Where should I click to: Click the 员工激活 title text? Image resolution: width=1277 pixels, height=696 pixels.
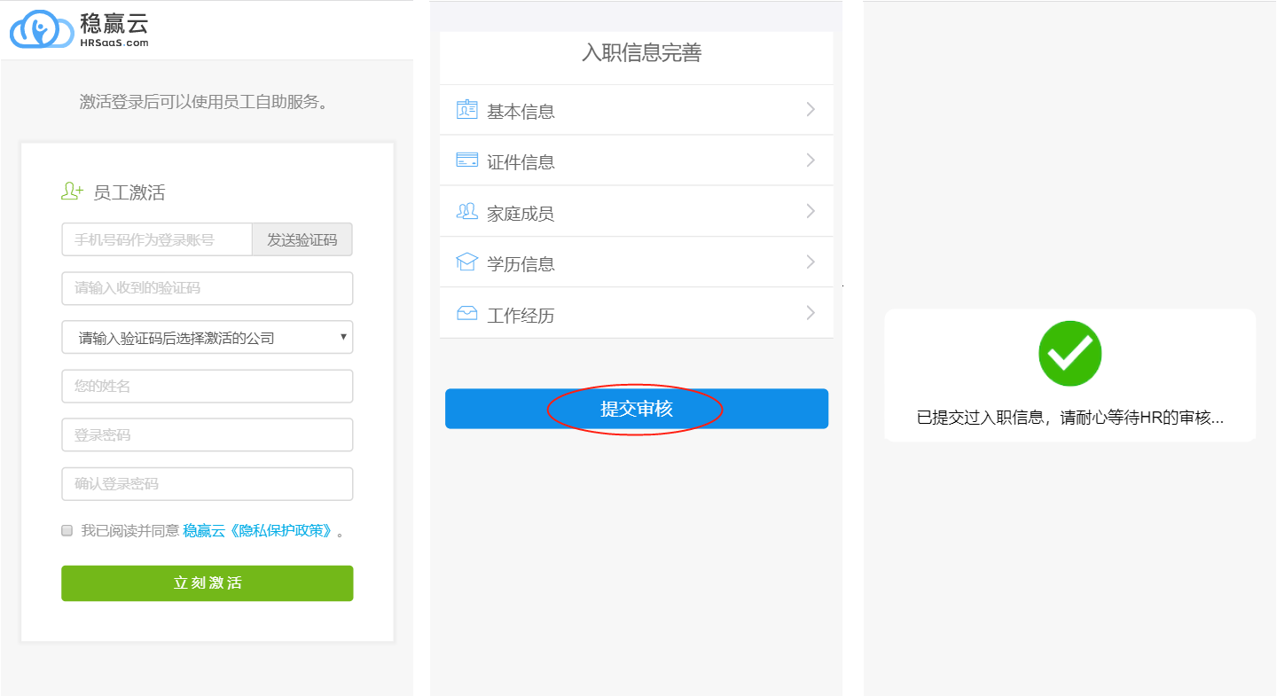click(129, 192)
